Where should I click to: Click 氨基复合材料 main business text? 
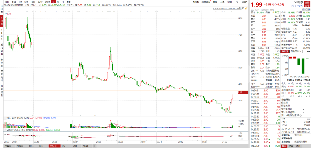point(301,141)
